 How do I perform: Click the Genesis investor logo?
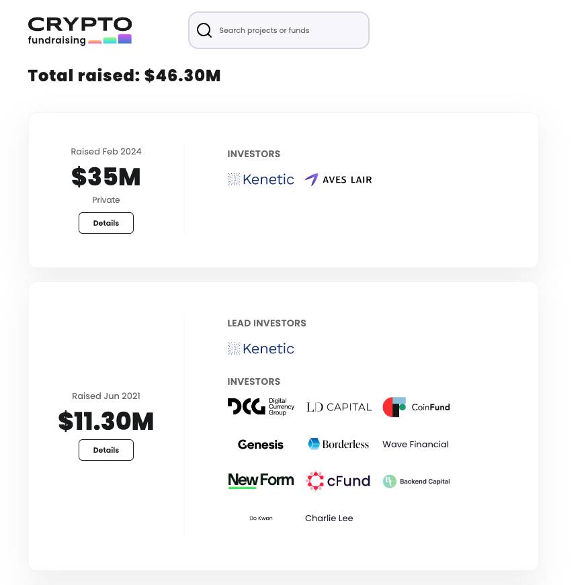click(261, 445)
